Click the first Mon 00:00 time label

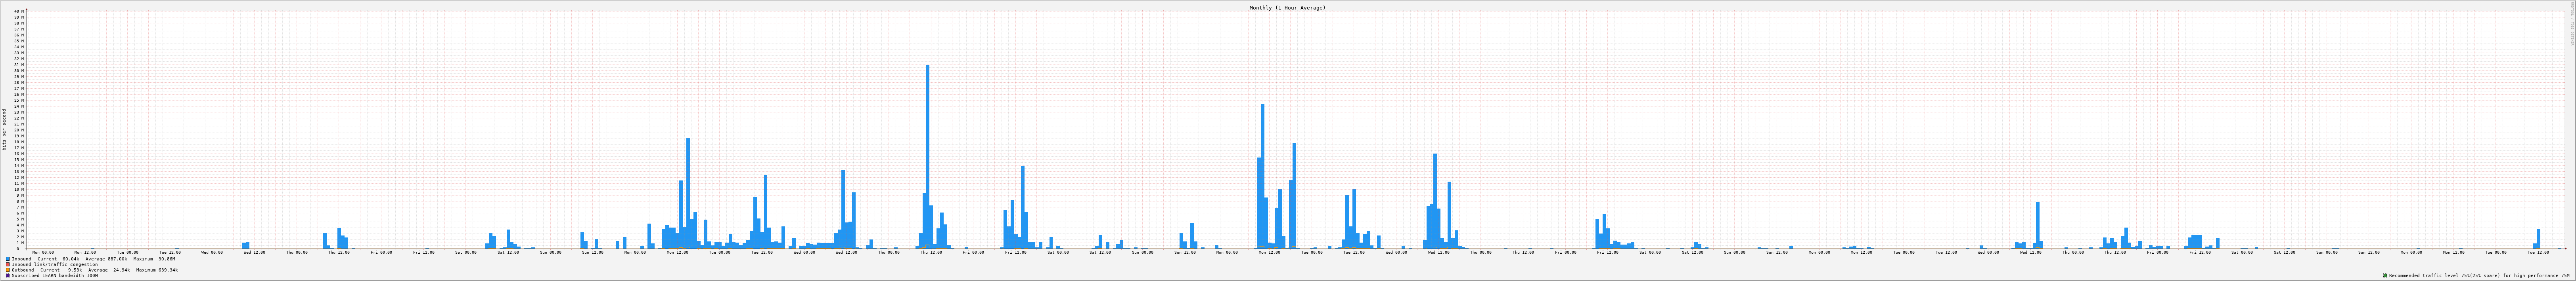pos(43,252)
